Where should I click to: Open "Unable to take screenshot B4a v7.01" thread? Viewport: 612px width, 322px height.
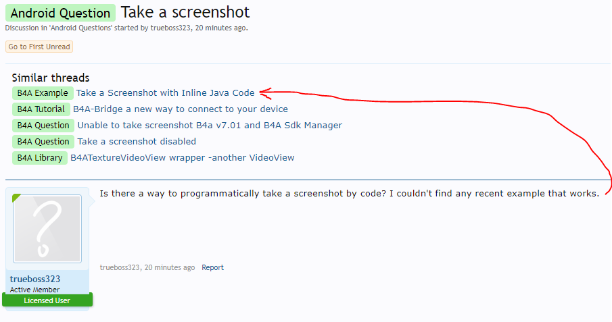coord(210,126)
